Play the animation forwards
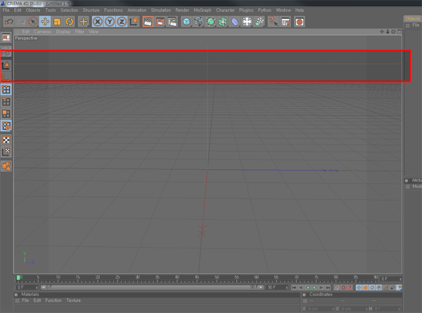422x313 pixels. (x=314, y=288)
